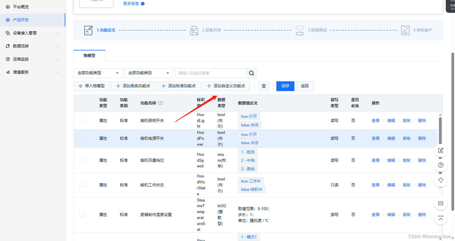Expand the 增值服务 menu chevron
The width and height of the screenshot is (455, 241).
(x=57, y=72)
